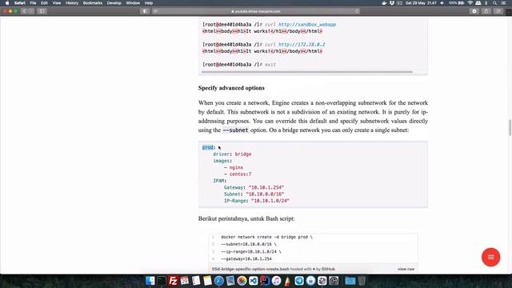Open the Edit menu

pos(44,3)
